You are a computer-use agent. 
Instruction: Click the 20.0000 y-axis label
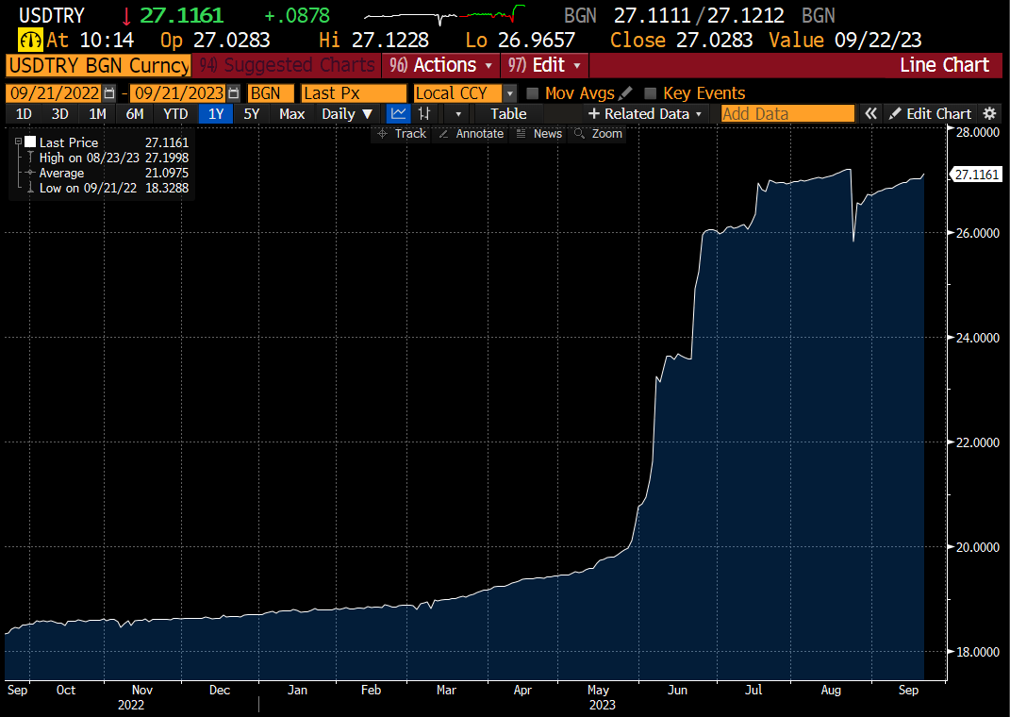(978, 547)
